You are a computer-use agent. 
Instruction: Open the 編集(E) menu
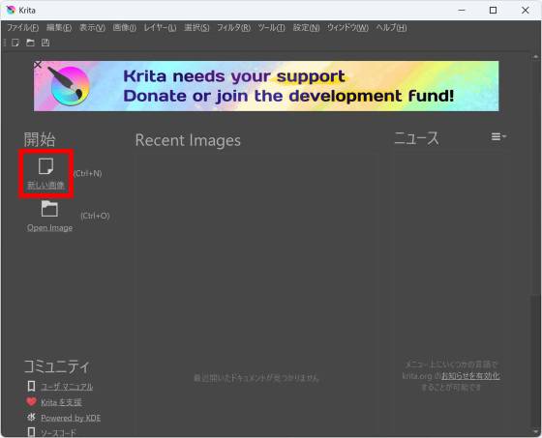59,28
